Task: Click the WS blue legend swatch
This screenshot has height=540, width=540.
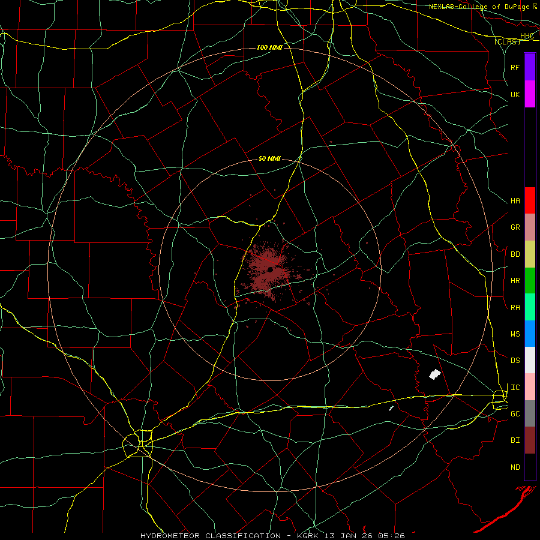Action: point(530,334)
